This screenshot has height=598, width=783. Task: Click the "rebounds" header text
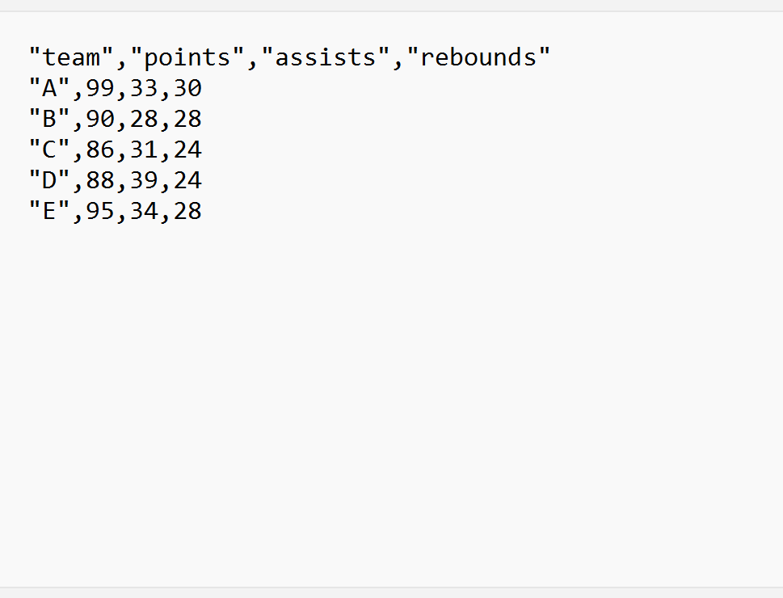pos(478,57)
